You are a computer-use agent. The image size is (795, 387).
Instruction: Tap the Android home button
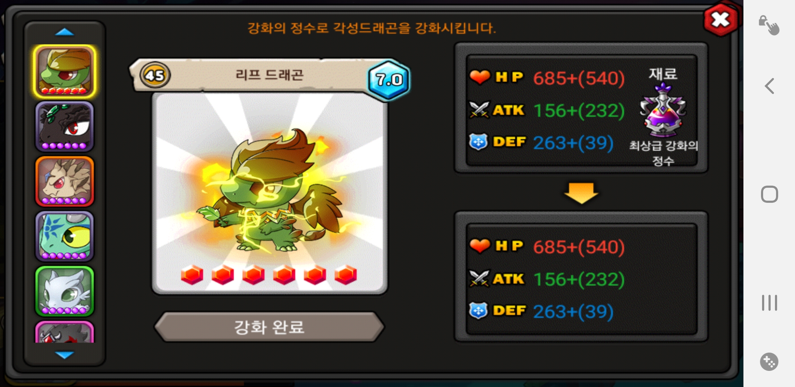coord(769,194)
